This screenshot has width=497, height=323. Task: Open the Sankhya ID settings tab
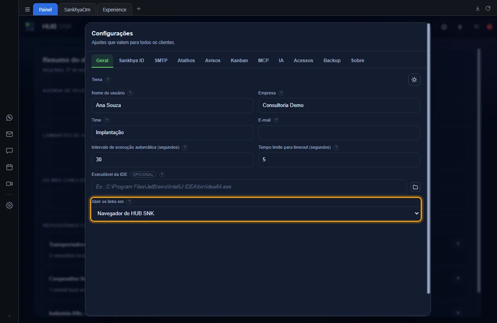(x=132, y=61)
